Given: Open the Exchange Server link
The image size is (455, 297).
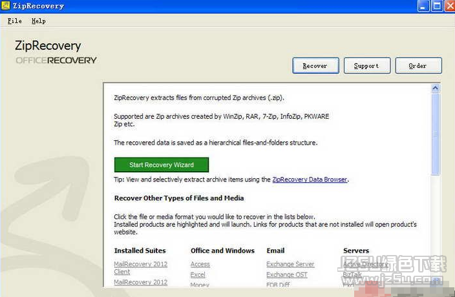Looking at the screenshot, I should click(290, 264).
